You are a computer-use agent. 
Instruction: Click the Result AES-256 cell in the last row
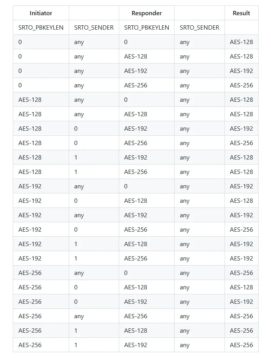241,345
